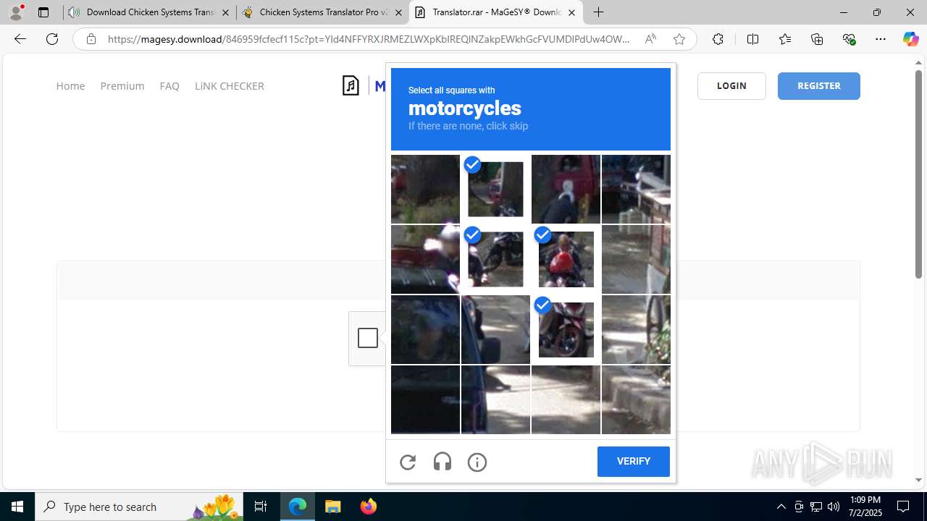
Task: Close the Download Chicken Systems Translator tab
Action: point(225,12)
